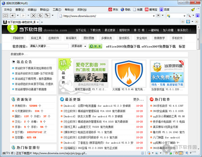The width and height of the screenshot is (202, 157).
Task: Open 鲁大师 V5.1.14.1040 entry
Action: [169, 132]
